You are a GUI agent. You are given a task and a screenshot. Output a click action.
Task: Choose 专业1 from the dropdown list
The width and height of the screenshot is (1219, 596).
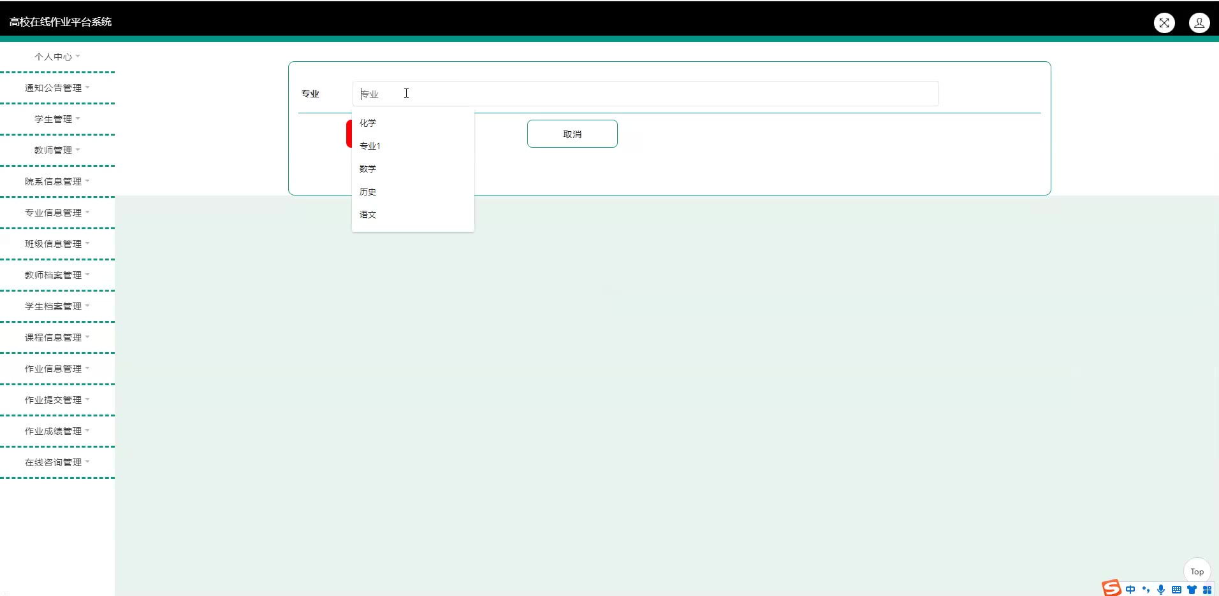click(412, 146)
